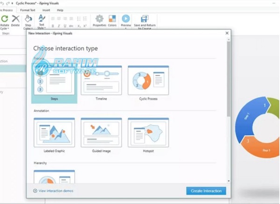Switch to the Format Text tab
Screen dimensions: 280x204
[28, 10]
